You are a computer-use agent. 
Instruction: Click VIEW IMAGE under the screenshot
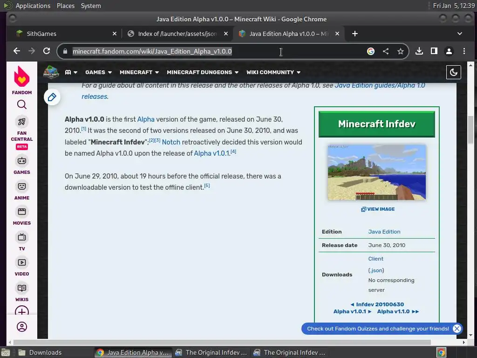[378, 209]
